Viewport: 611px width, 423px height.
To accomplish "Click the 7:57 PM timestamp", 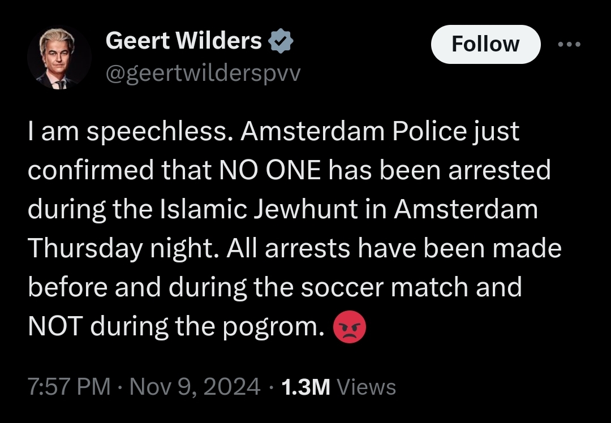I will [x=69, y=387].
